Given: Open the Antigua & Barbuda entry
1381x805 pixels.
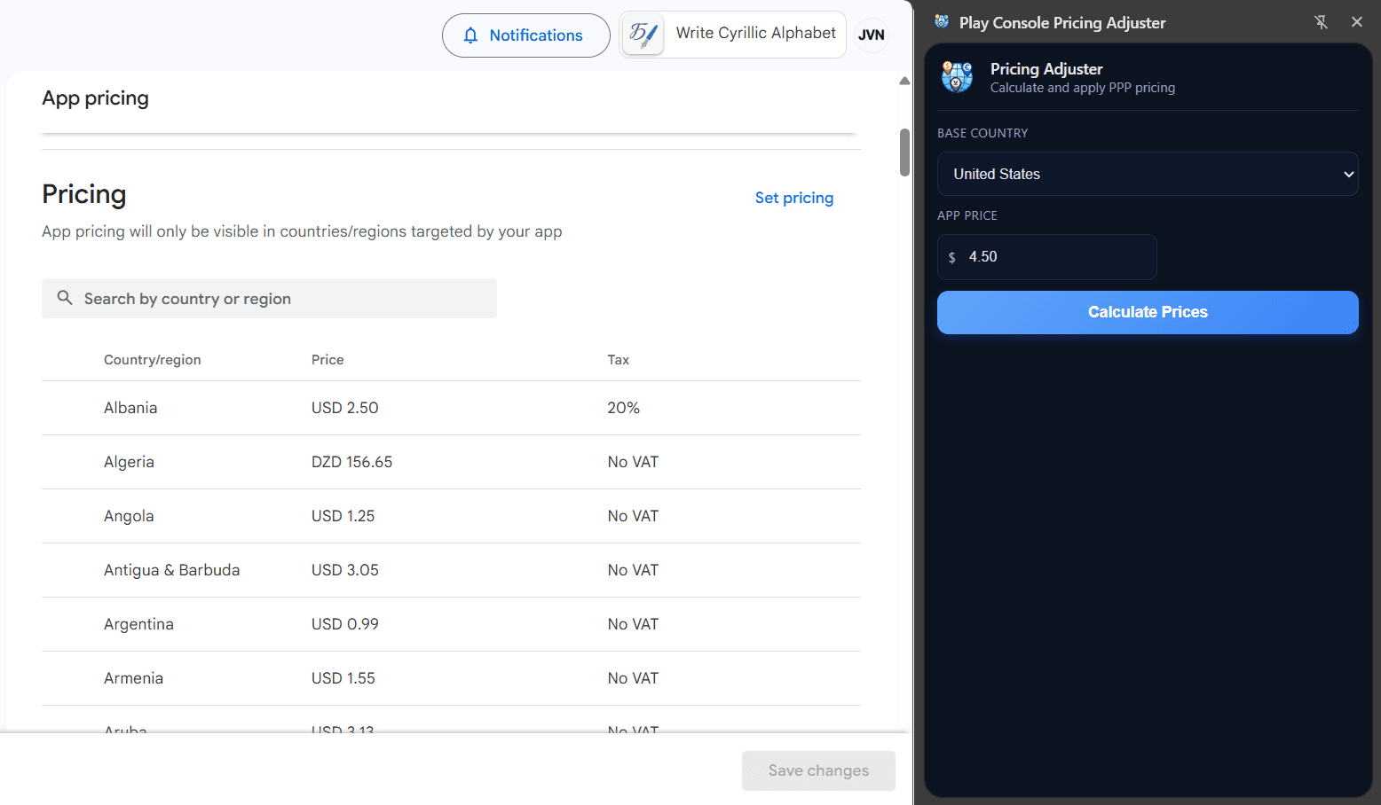Looking at the screenshot, I should (x=171, y=569).
